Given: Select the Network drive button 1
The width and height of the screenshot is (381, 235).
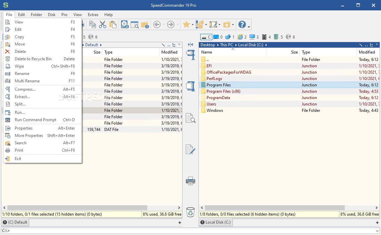Looking at the screenshot, I should (230, 37).
